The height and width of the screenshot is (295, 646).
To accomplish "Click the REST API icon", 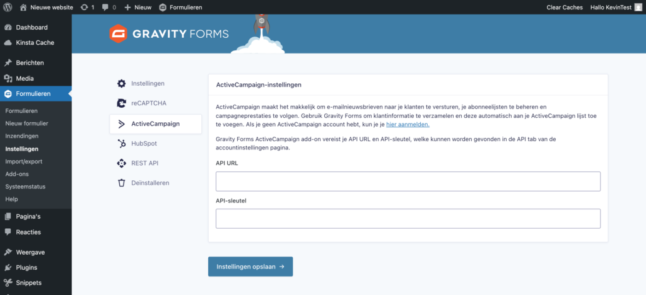I will coord(121,163).
